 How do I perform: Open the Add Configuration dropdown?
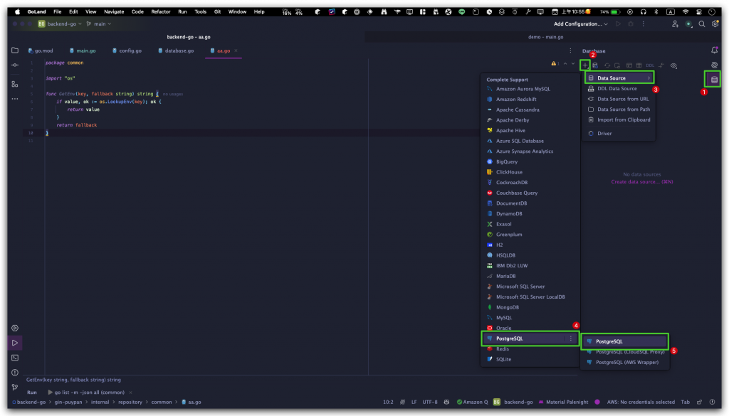click(x=581, y=23)
